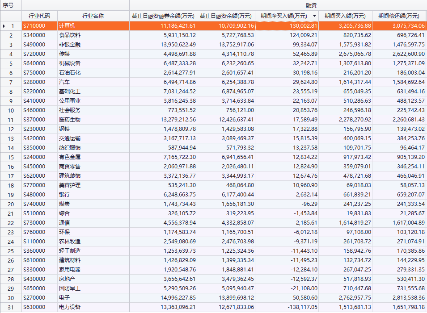The image size is (427, 313).
Task: Sort by 期间买入额(万元) column header
Action: click(x=345, y=16)
